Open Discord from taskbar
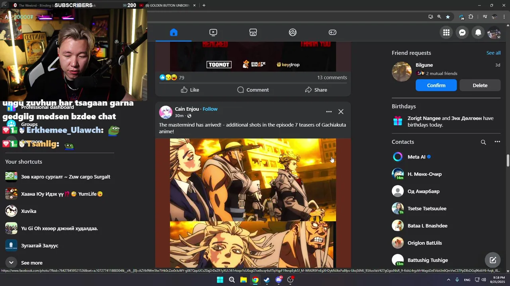This screenshot has width=510, height=286. [x=279, y=280]
